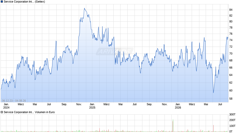Screen dimensions: 239x134
Task: Click the price axis label 72
Action: click(231, 47)
